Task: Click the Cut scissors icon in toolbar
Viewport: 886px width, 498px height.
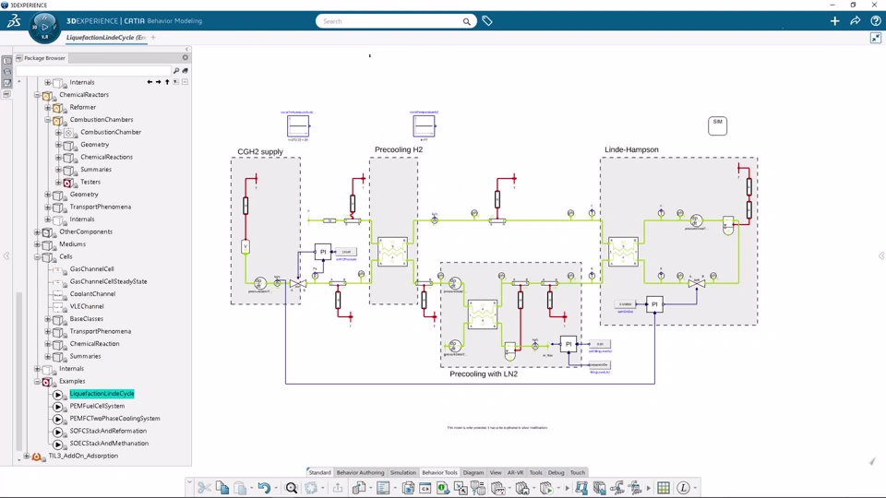Action: click(x=204, y=488)
